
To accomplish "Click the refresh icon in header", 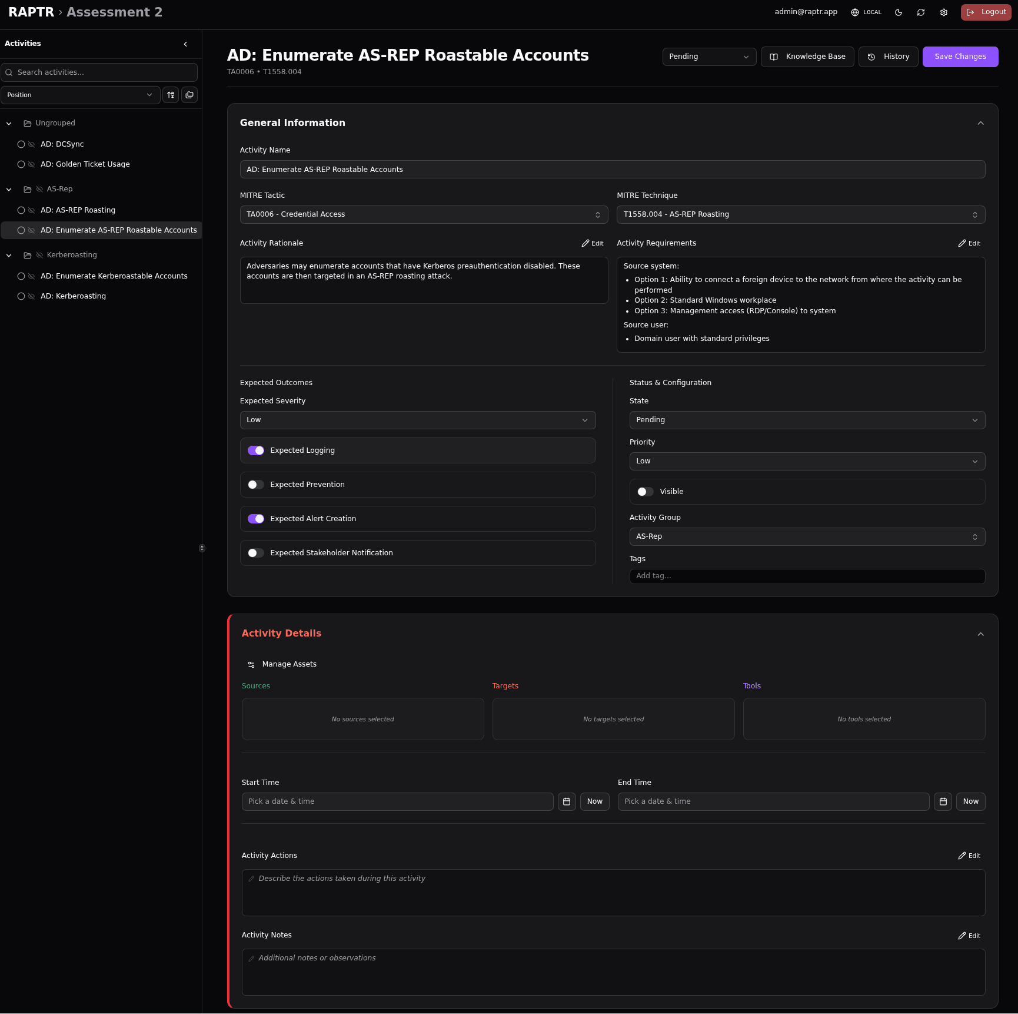I will (x=921, y=12).
